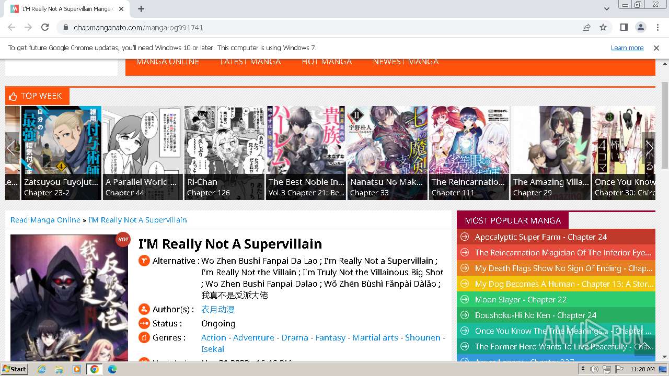Open Ri-Chan Chapter 126 link
The height and width of the screenshot is (376, 669).
pos(209,193)
